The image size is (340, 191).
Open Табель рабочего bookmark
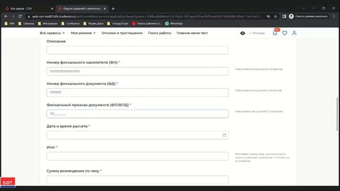[x=147, y=23]
